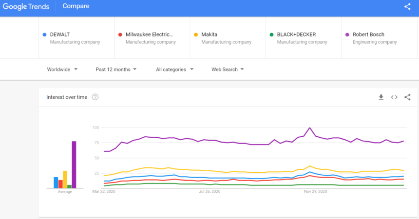
Task: Open the Past 12 months dropdown
Action: click(x=116, y=70)
